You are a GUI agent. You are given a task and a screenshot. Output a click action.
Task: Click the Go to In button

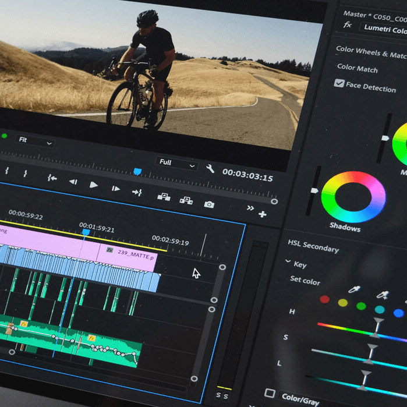click(52, 178)
